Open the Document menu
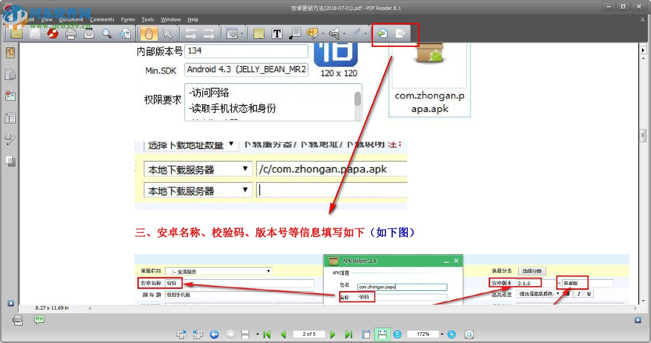The image size is (651, 343). [71, 19]
